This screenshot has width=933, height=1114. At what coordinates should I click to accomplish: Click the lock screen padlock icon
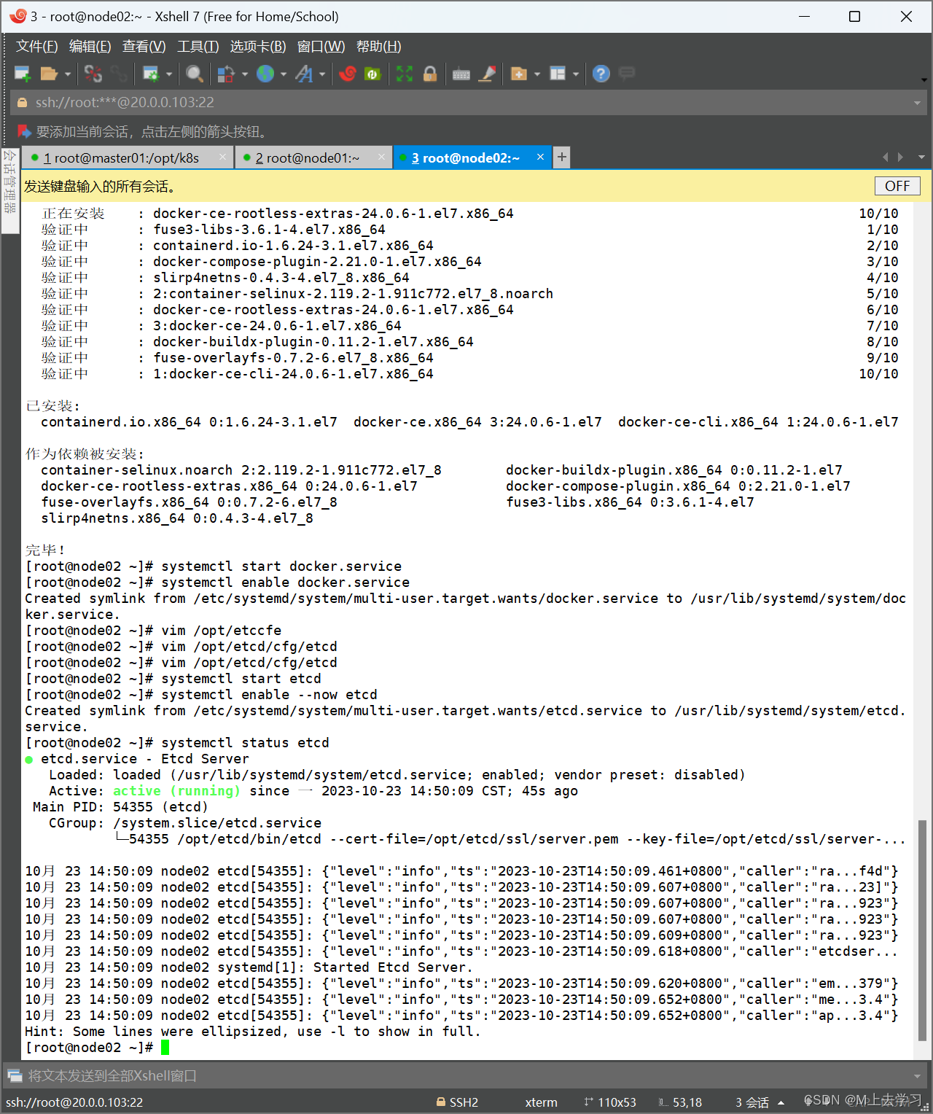point(430,74)
